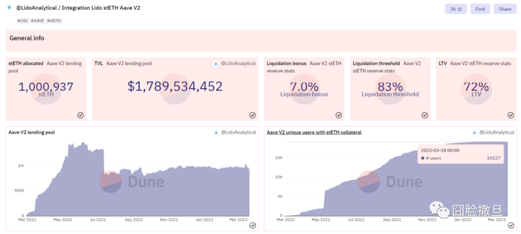Click the Share button
The image size is (521, 234).
coord(505,9)
